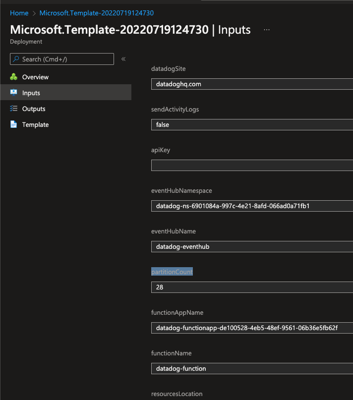Click the Deployment subtitle text
Viewport: 353px width, 400px height.
click(x=26, y=42)
